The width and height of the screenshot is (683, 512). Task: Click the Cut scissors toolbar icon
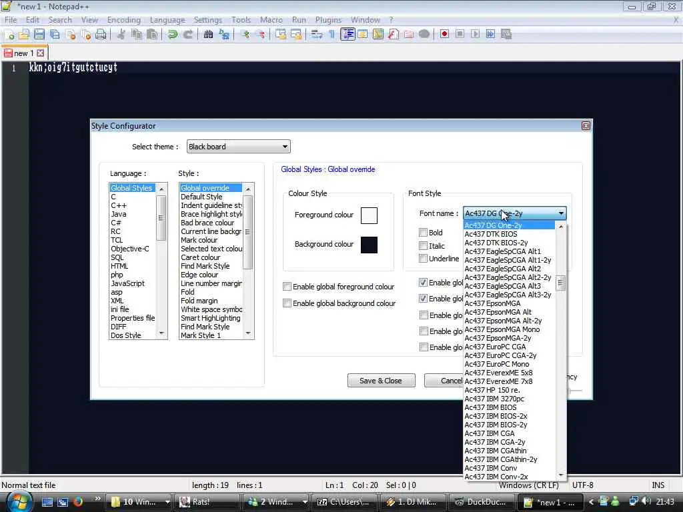click(121, 35)
